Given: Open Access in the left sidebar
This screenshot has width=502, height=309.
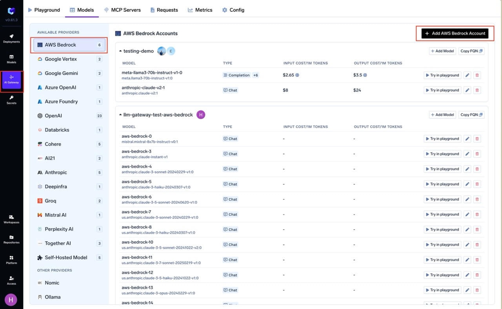Looking at the screenshot, I should (x=11, y=280).
